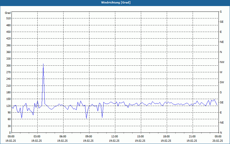Viewport: 230px width, 144px height.
Task: Click the NW compass direction label
Action: pos(222,62)
